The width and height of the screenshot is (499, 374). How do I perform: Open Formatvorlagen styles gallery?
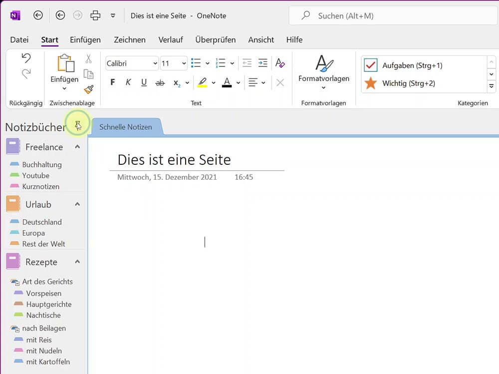324,72
